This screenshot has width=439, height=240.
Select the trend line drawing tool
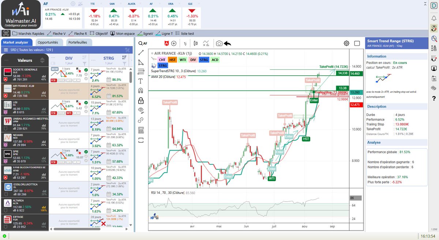pos(141,53)
